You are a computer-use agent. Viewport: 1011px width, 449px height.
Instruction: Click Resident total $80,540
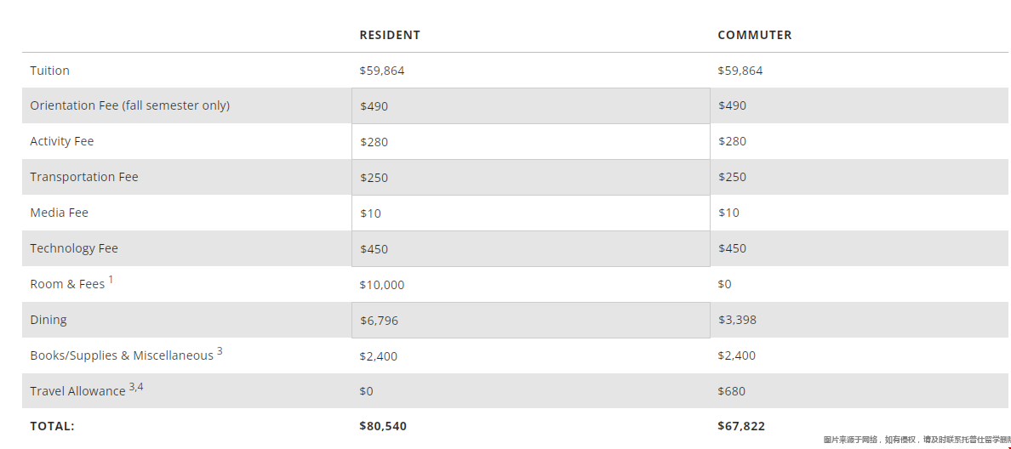pos(383,426)
